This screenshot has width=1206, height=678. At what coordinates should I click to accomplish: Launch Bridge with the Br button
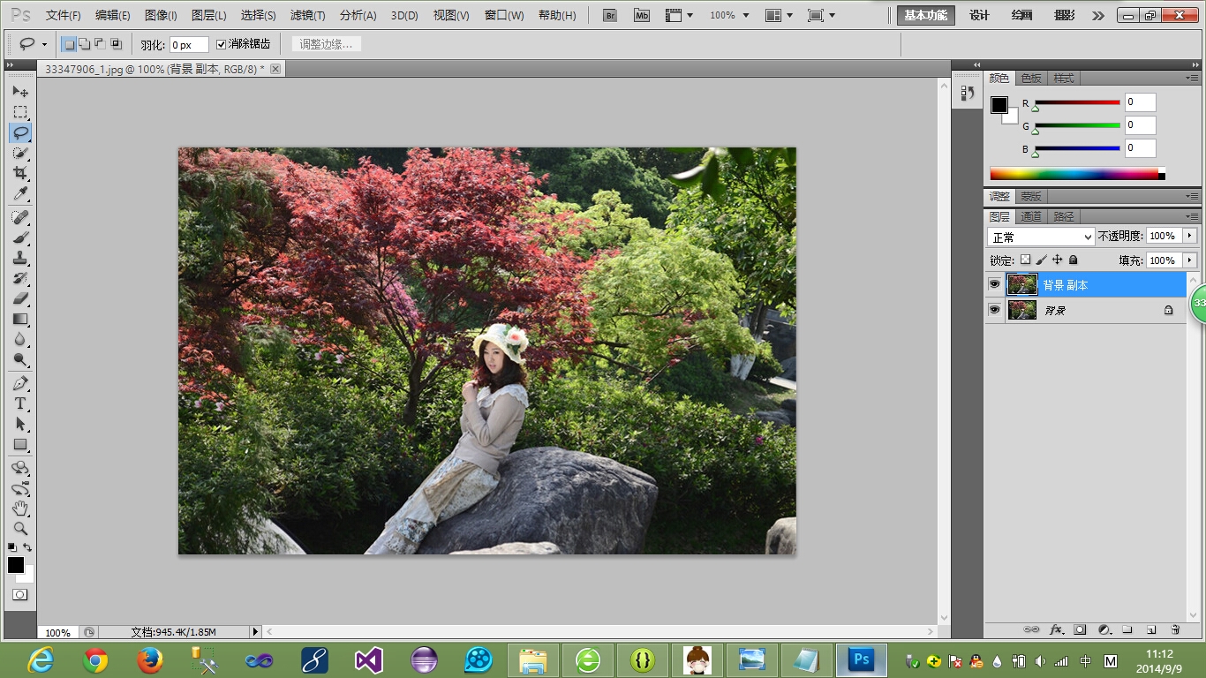tap(609, 15)
